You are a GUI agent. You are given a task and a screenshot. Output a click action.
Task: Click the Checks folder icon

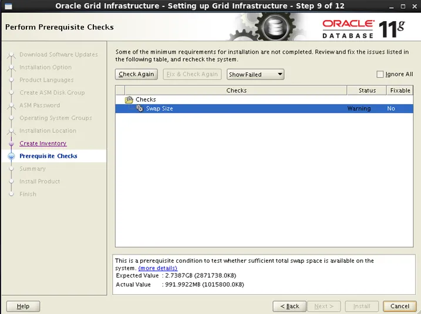click(x=129, y=100)
